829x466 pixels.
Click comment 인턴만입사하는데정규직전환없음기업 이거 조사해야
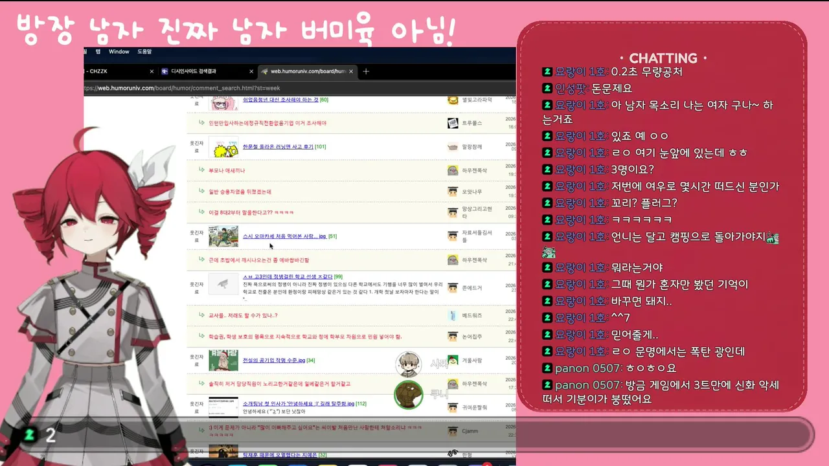[267, 123]
